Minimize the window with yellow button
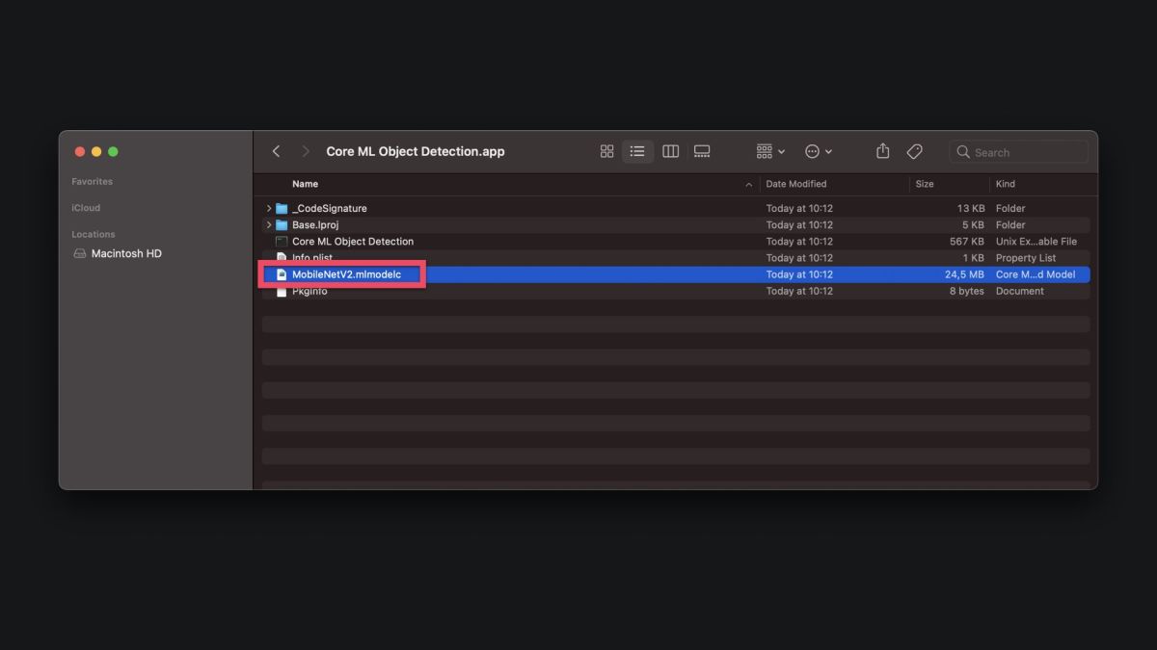 coord(96,151)
